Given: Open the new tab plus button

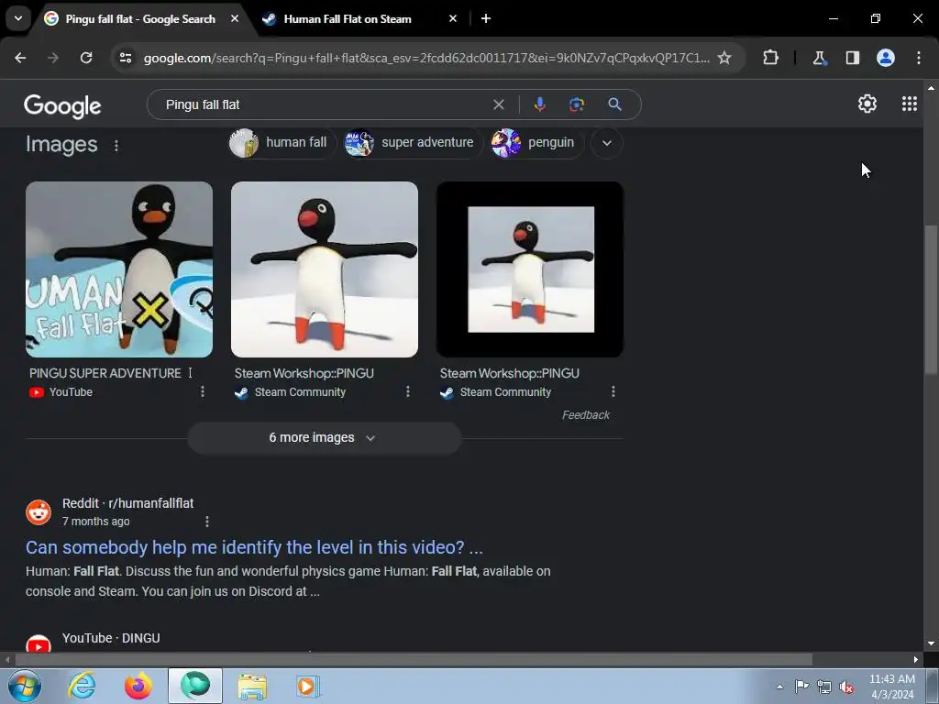Looking at the screenshot, I should [486, 18].
